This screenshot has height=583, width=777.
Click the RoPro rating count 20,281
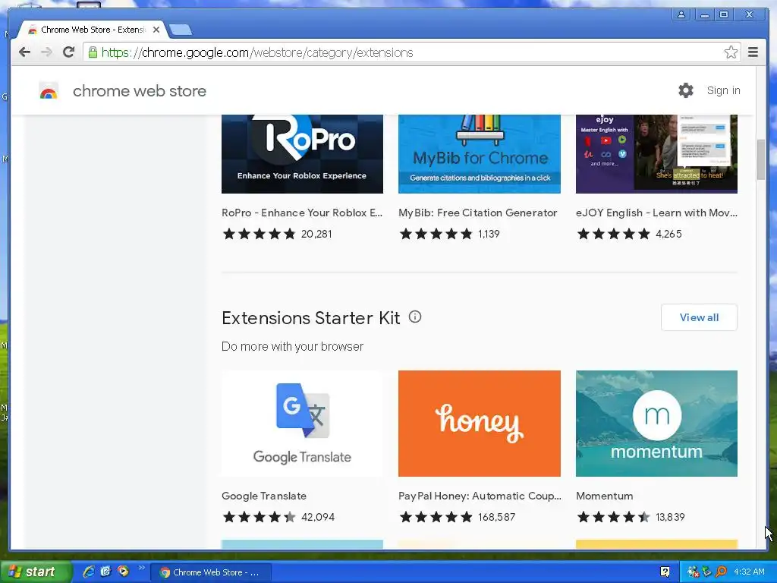(x=316, y=234)
